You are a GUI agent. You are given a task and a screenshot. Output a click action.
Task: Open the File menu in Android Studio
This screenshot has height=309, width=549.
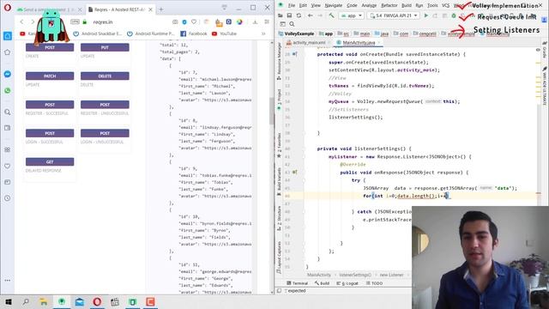tap(292, 5)
